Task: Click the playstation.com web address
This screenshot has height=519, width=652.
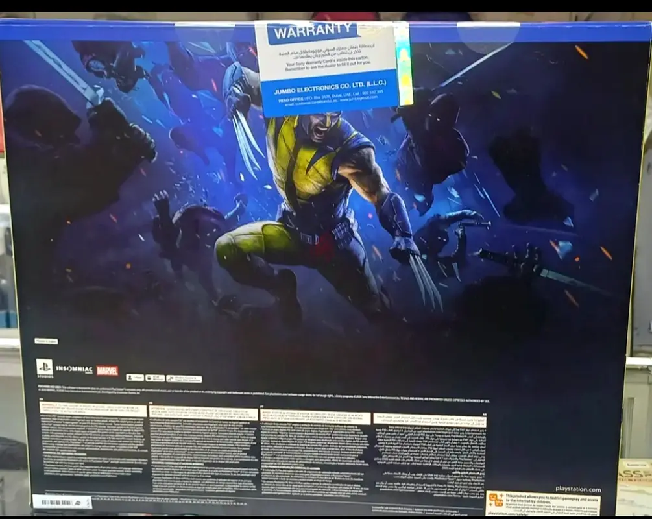Action: tap(578, 489)
